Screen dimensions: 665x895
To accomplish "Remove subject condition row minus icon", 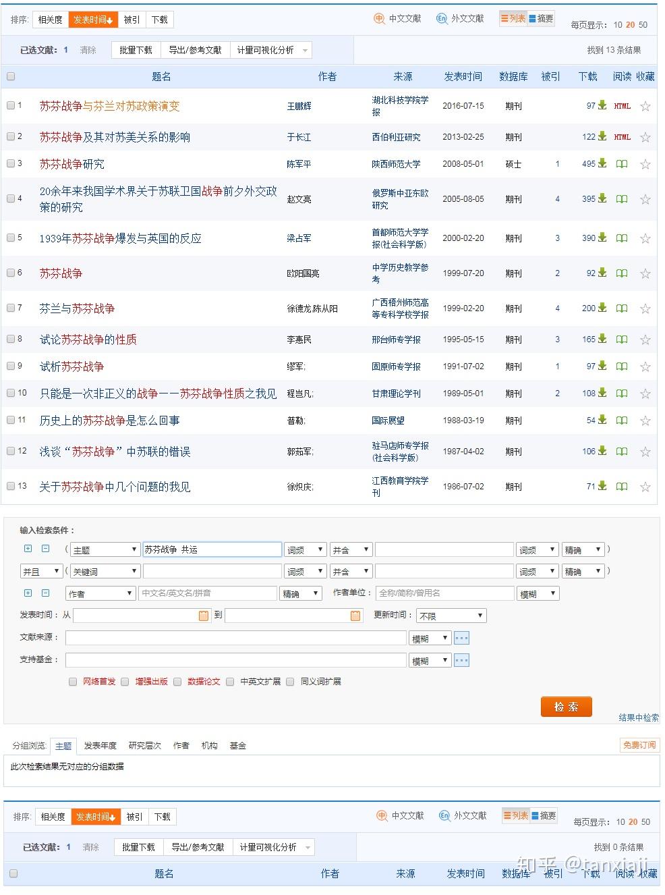I will point(45,549).
